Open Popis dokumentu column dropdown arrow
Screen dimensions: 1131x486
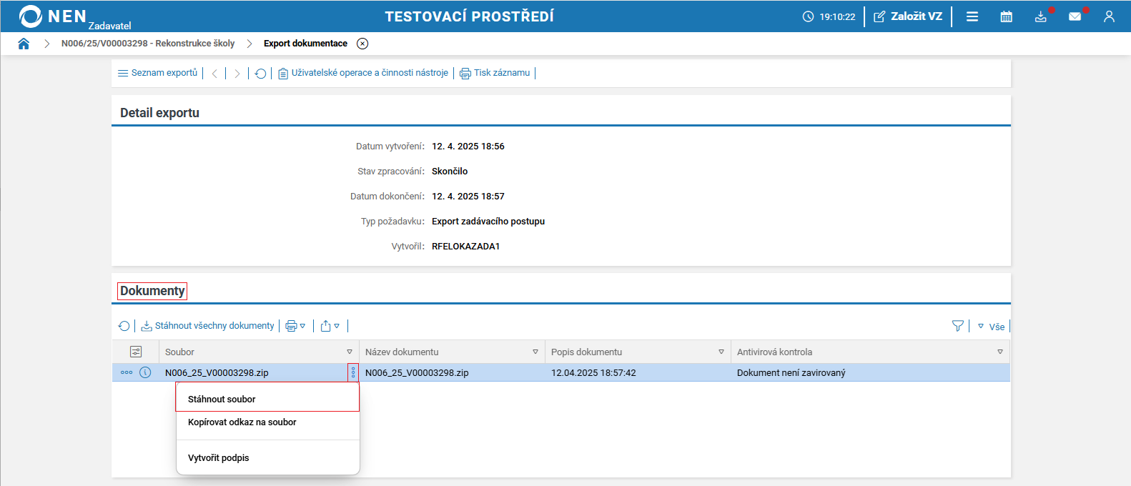tap(721, 352)
